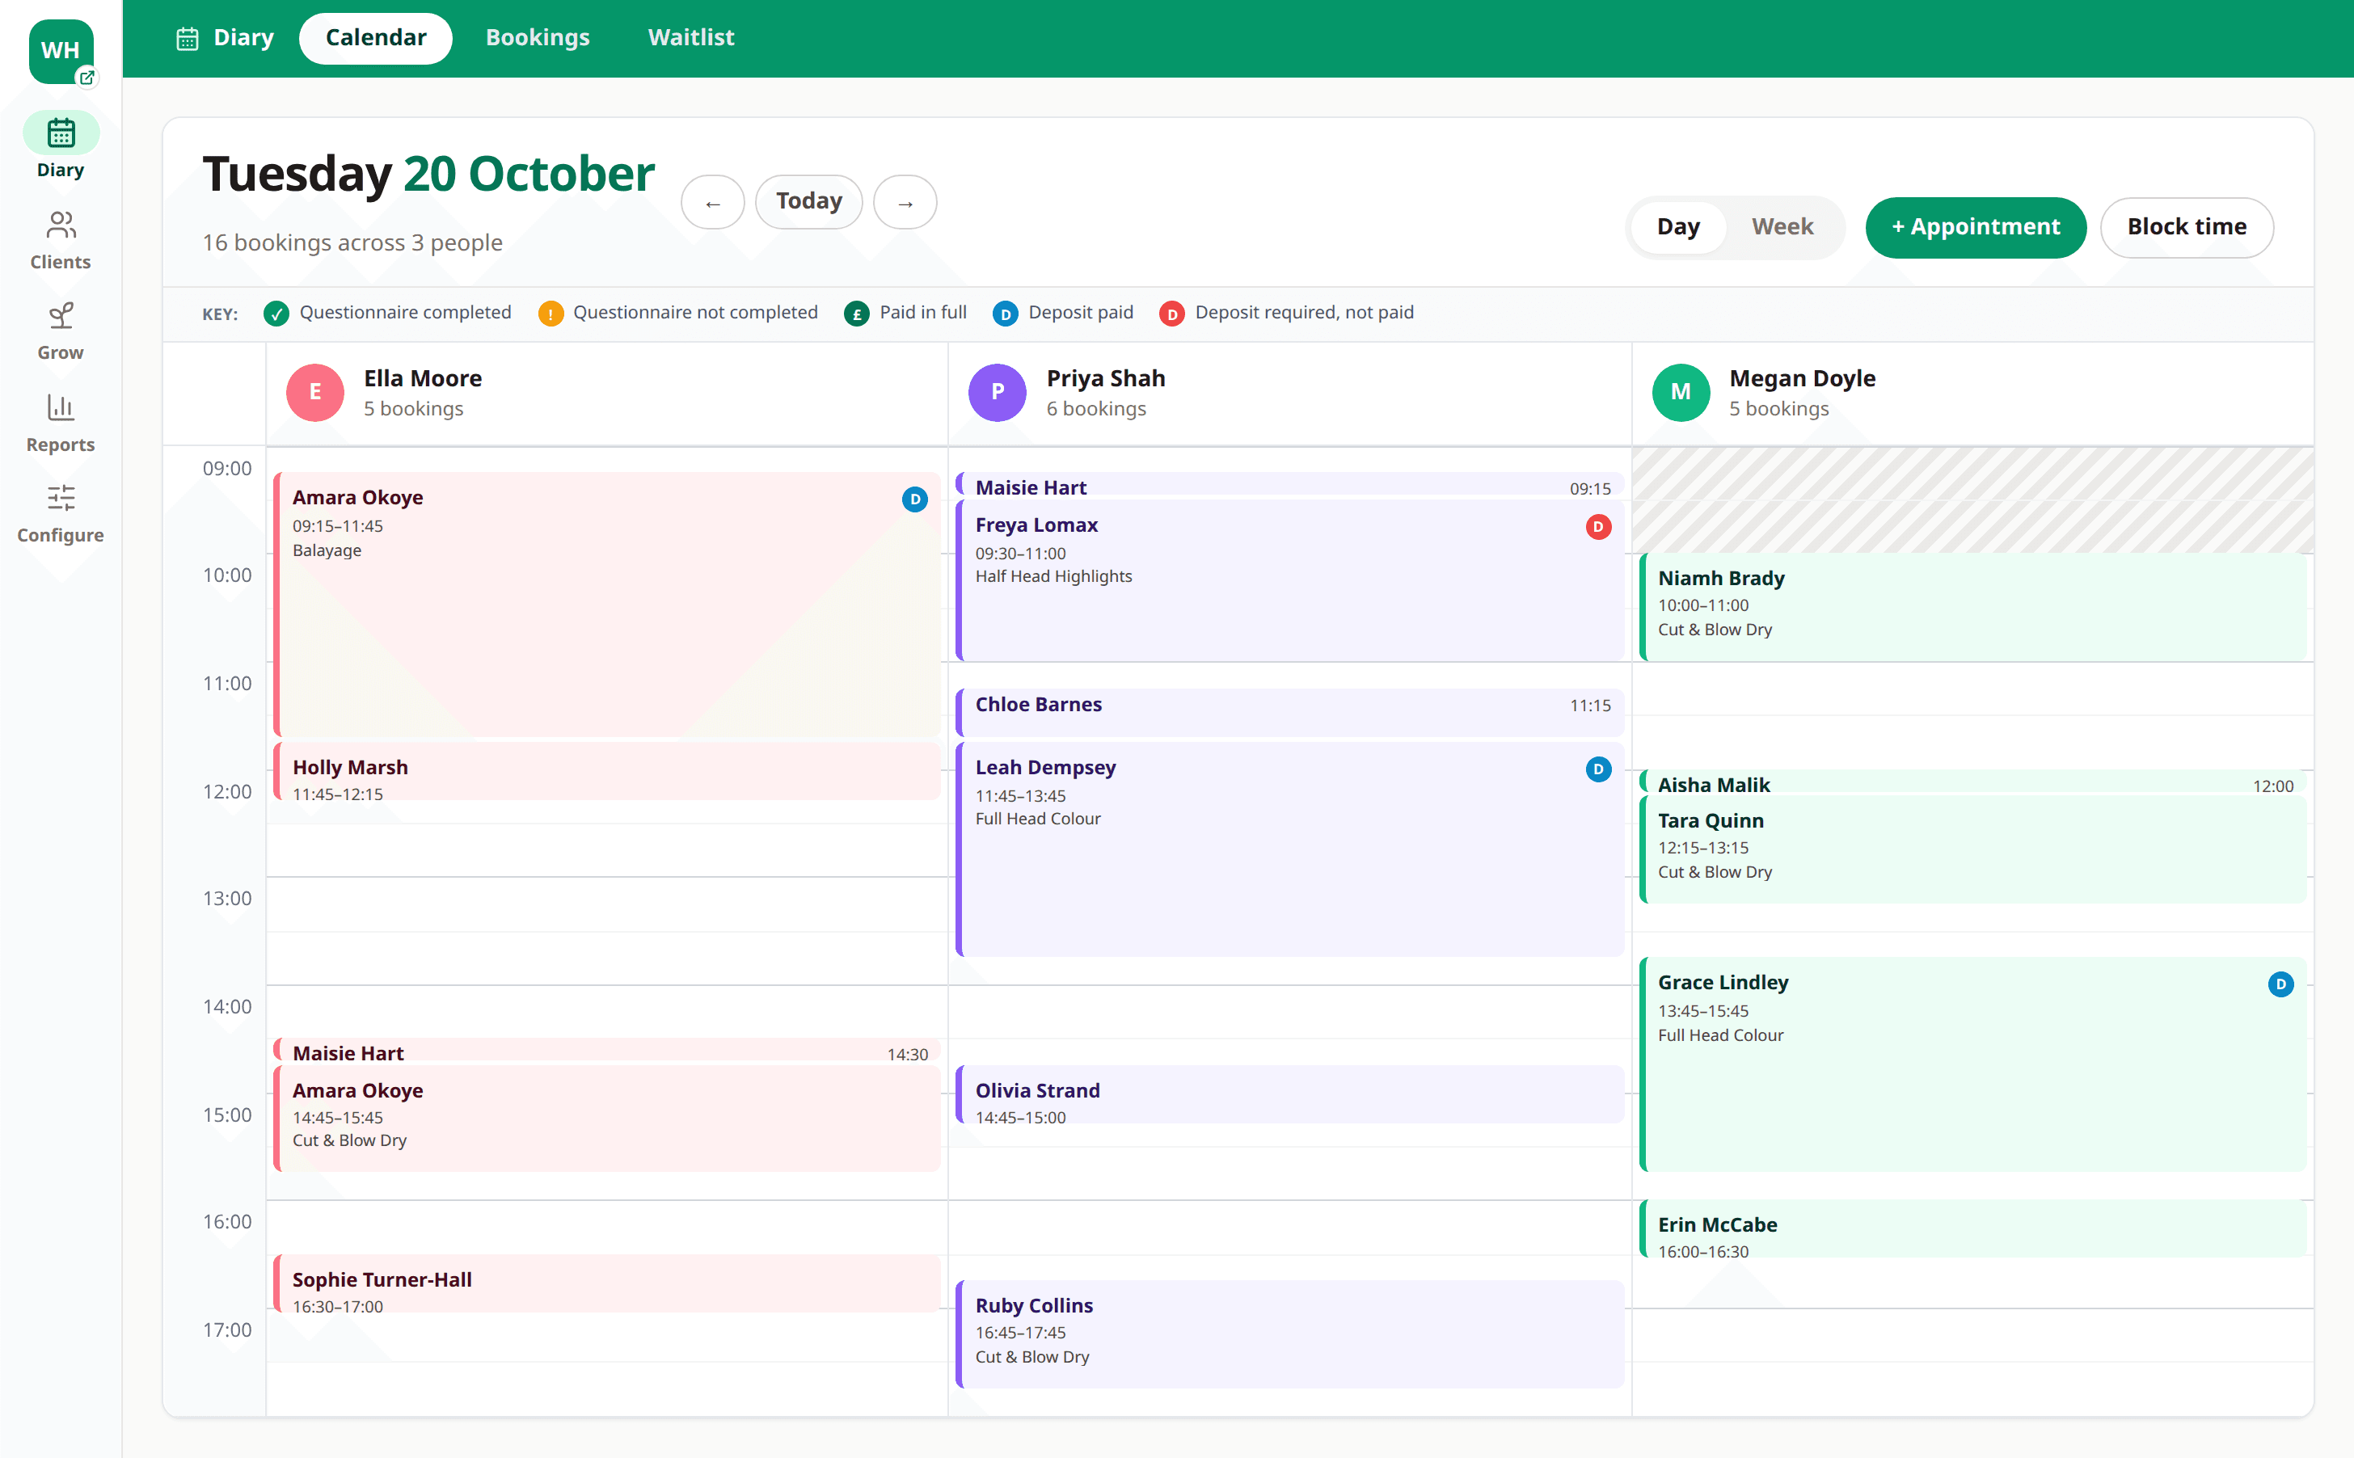The width and height of the screenshot is (2354, 1458).
Task: Jump to Today
Action: (x=808, y=203)
